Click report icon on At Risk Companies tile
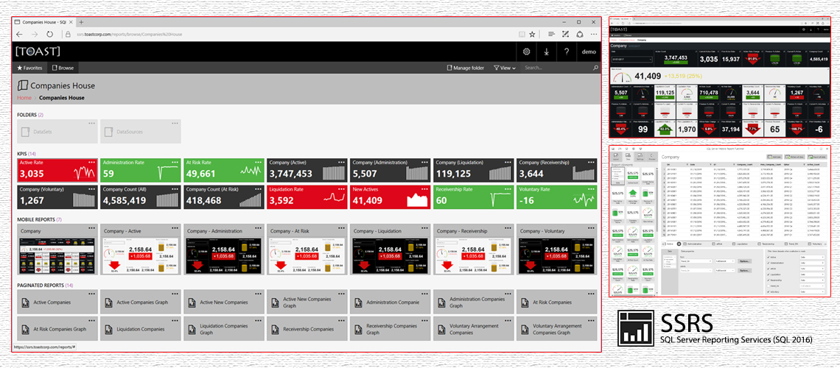 [523, 302]
